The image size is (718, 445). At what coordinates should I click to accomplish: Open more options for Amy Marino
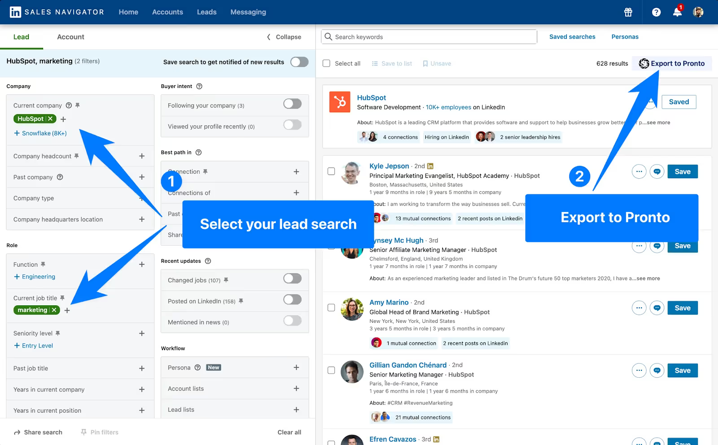[639, 308]
